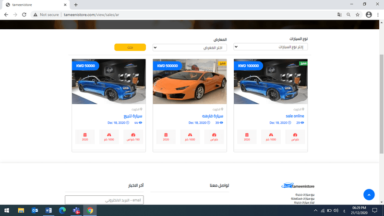Open the KWD 100000 blue car image
This screenshot has height=216, width=384.
[x=271, y=81]
